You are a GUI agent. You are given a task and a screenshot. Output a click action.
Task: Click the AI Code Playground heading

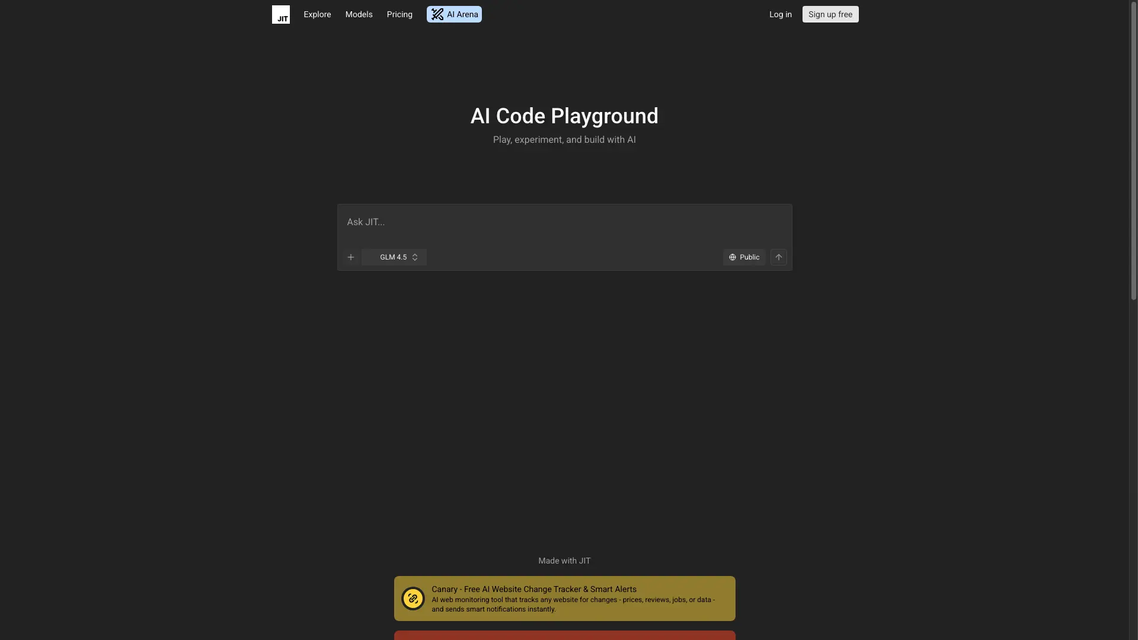pyautogui.click(x=564, y=116)
